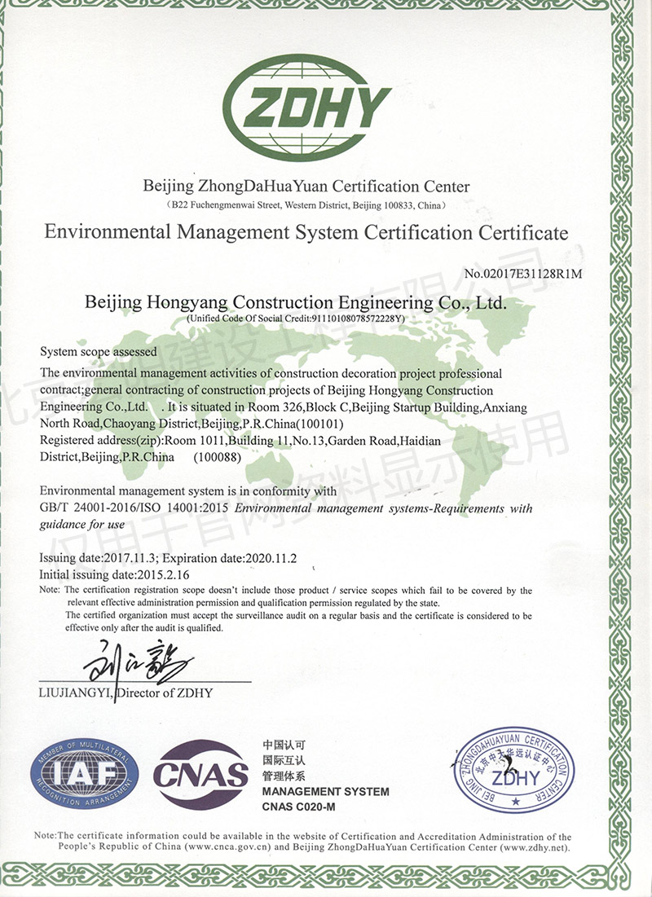The image size is (652, 897).
Task: Click the line 'North Road,Chaoyang District,Beijing,P.R.China(100101)'
Action: click(192, 424)
